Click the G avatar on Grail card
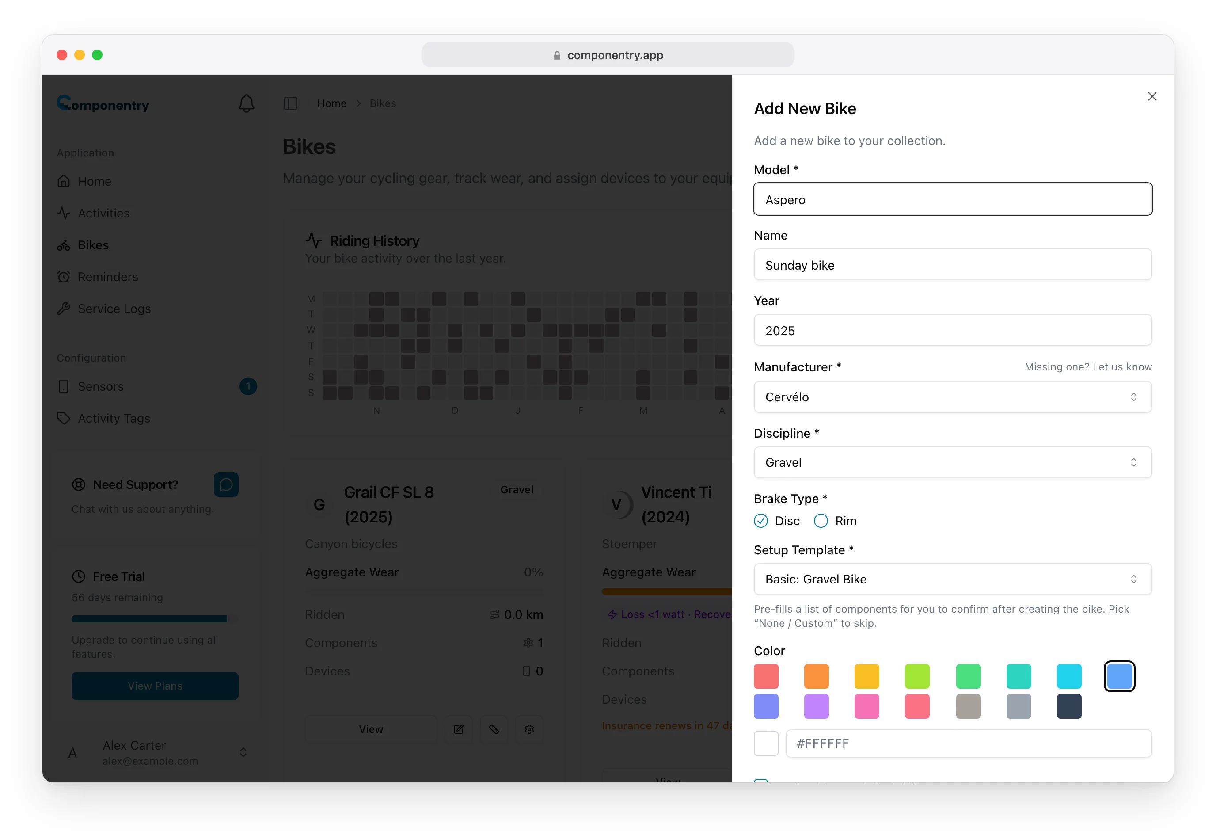 (319, 505)
